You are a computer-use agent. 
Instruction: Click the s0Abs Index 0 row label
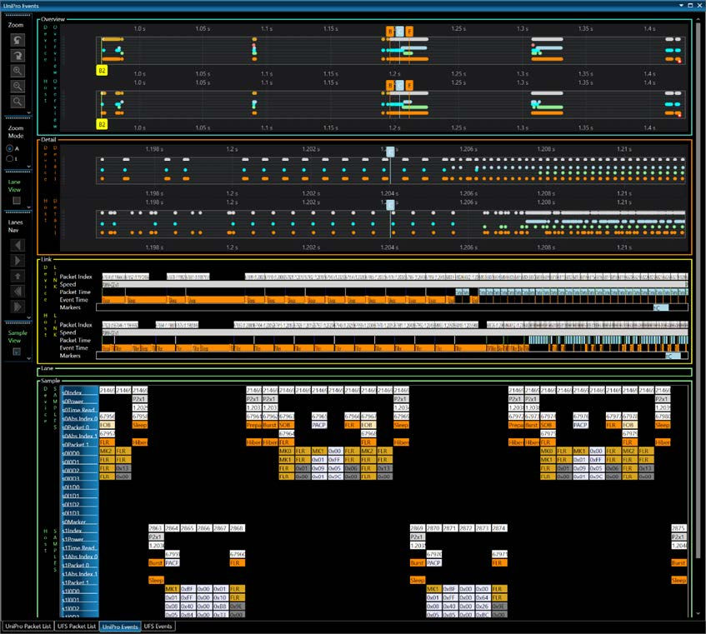(80, 418)
